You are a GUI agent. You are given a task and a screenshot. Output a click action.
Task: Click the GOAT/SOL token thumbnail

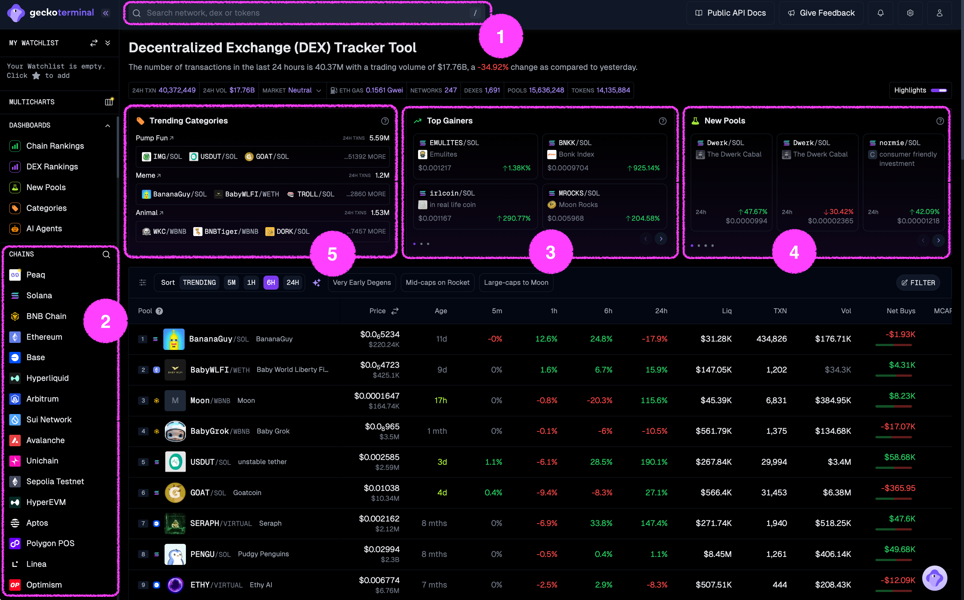(175, 493)
